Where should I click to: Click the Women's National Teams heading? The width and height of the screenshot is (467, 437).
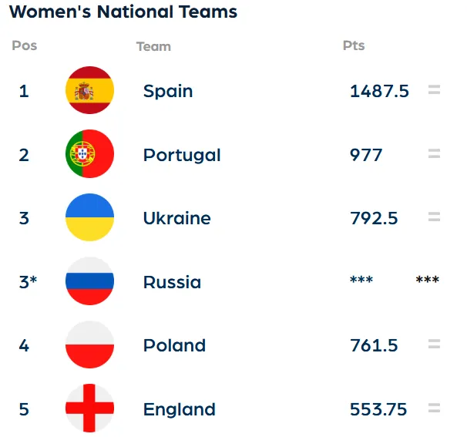point(123,12)
